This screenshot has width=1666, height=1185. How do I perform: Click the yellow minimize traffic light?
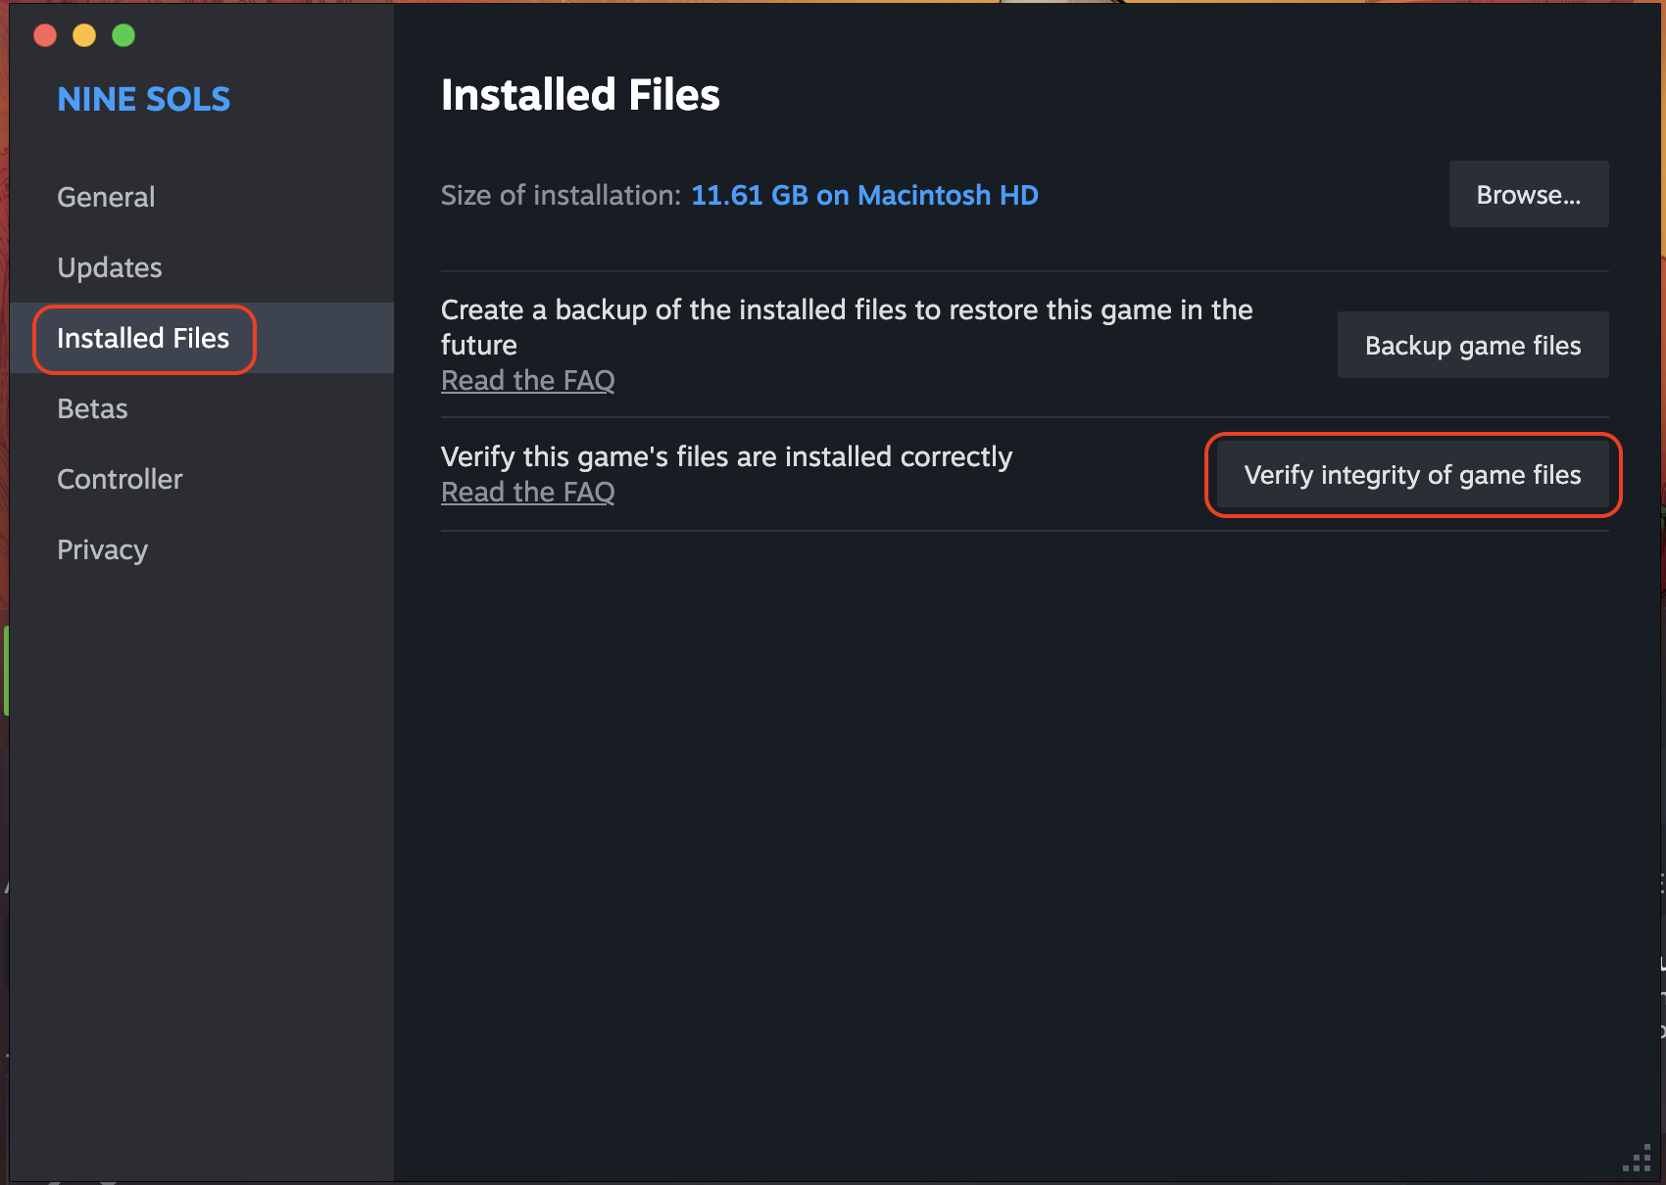[84, 34]
